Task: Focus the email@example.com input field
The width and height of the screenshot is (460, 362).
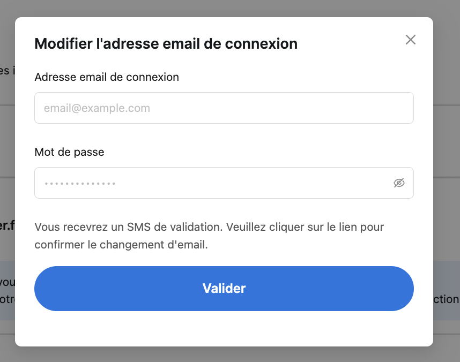Action: (224, 108)
